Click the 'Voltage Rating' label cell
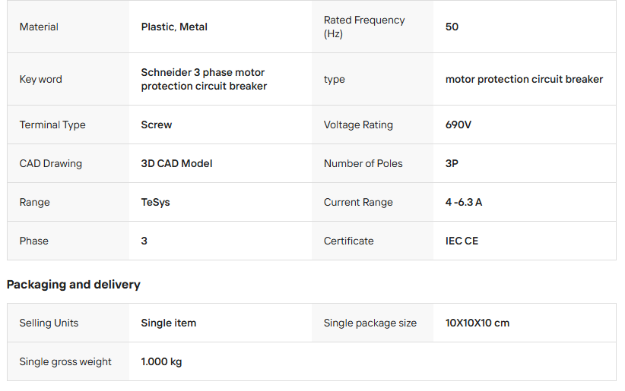This screenshot has width=625, height=391. 358,125
